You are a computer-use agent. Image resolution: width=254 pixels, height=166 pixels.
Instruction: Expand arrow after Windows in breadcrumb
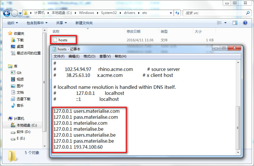pos(97,13)
